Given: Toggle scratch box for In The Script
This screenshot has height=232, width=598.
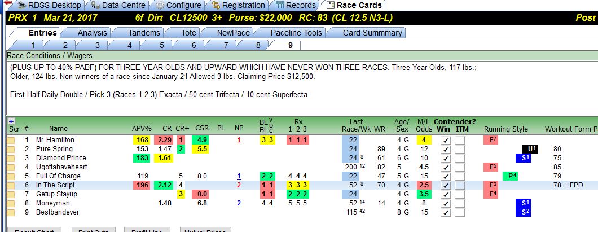Looking at the screenshot, I should 11,185.
